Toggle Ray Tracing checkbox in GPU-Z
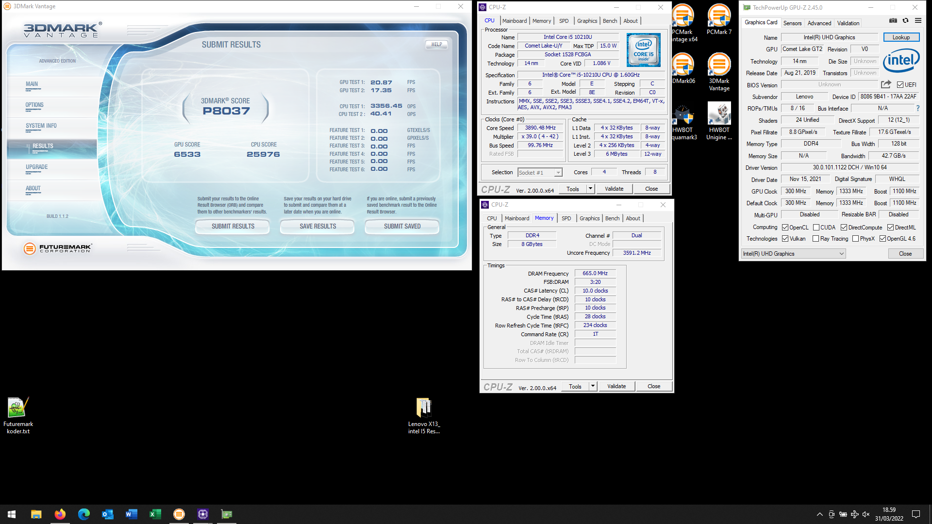 pos(816,238)
